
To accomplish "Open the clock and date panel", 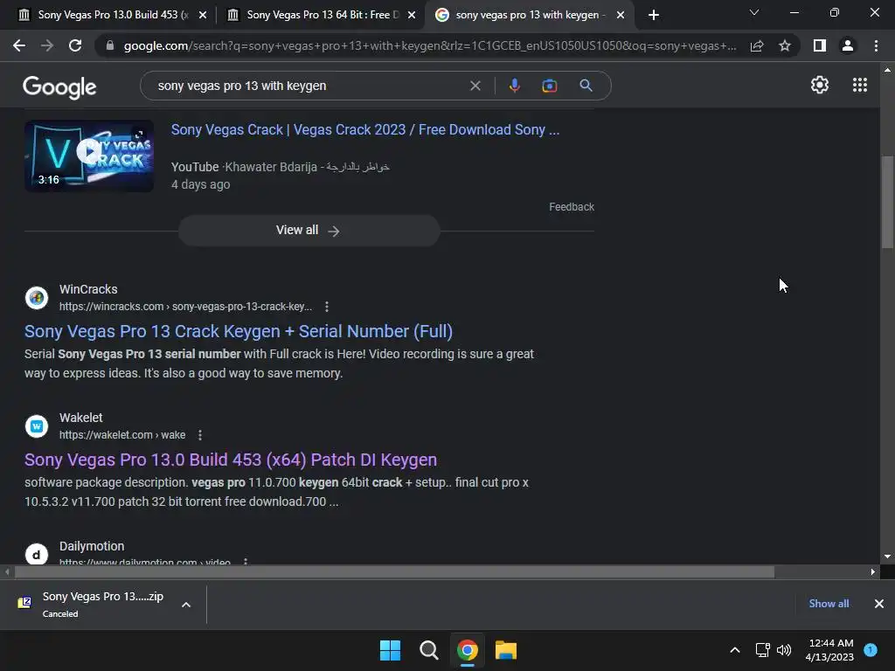I will (x=829, y=650).
